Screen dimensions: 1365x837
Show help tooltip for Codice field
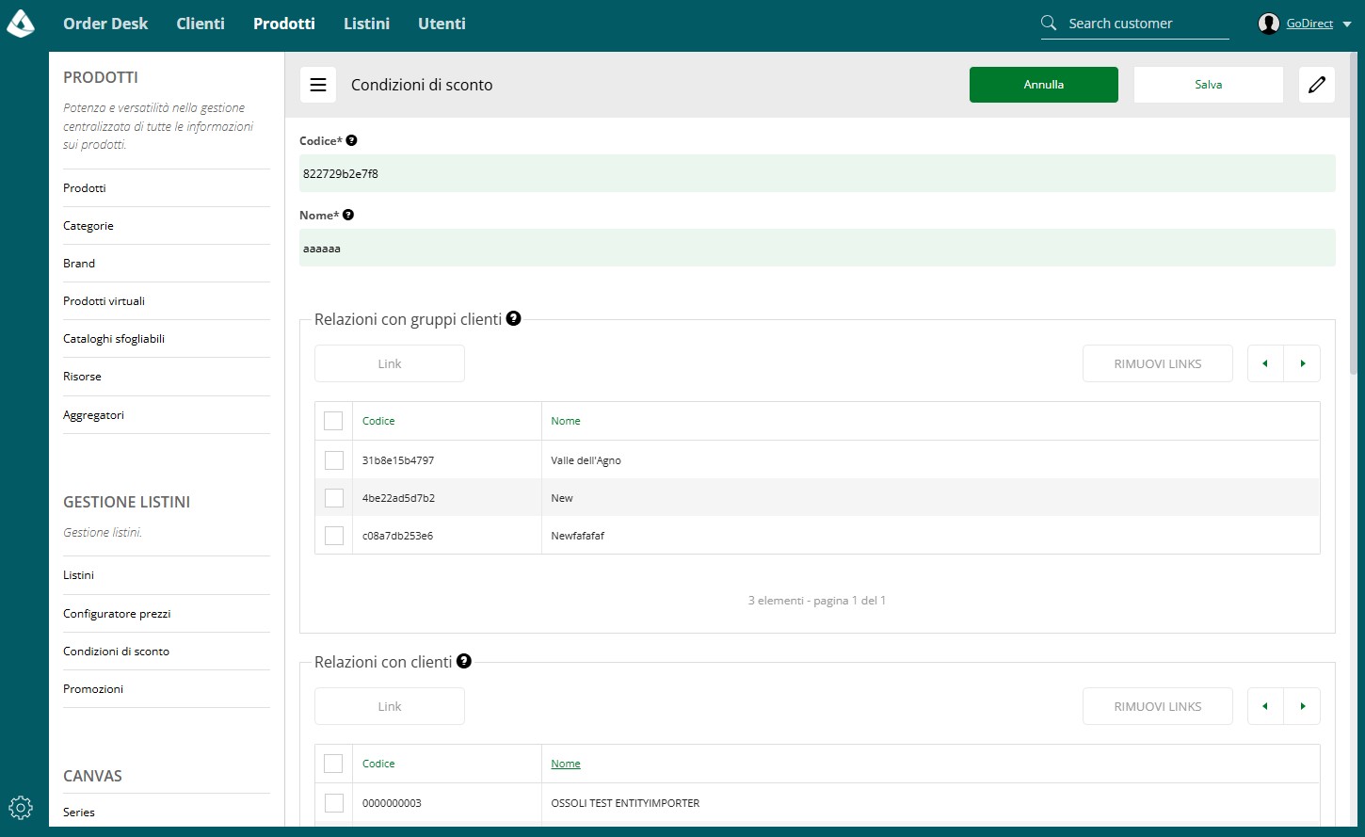(351, 140)
